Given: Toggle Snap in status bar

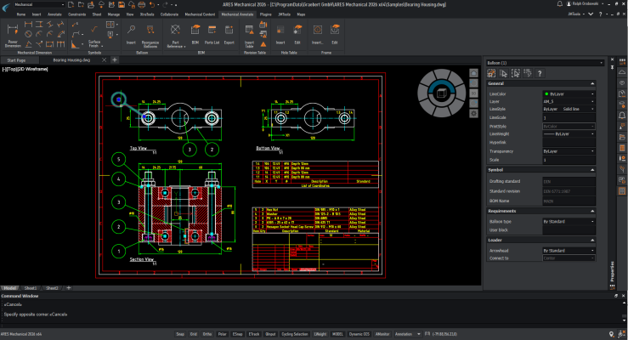Looking at the screenshot, I should (182, 334).
